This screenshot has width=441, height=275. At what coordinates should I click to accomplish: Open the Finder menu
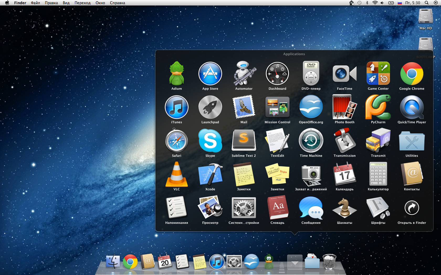tap(20, 3)
